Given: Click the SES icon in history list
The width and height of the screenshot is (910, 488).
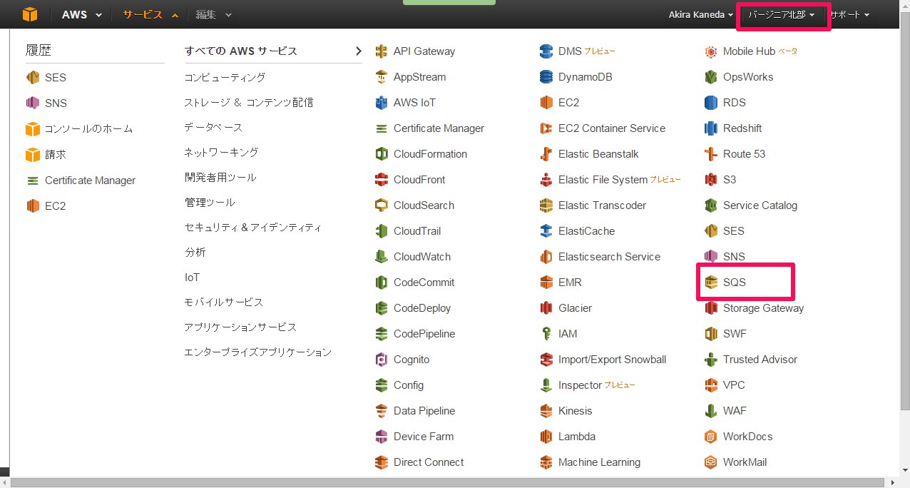Looking at the screenshot, I should tap(33, 78).
